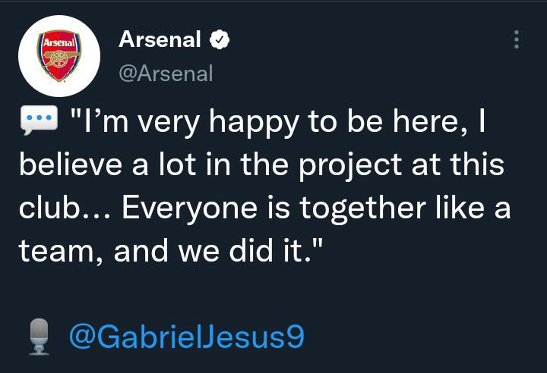Click the speech balloon emoji
This screenshot has height=373, width=547.
(x=39, y=120)
